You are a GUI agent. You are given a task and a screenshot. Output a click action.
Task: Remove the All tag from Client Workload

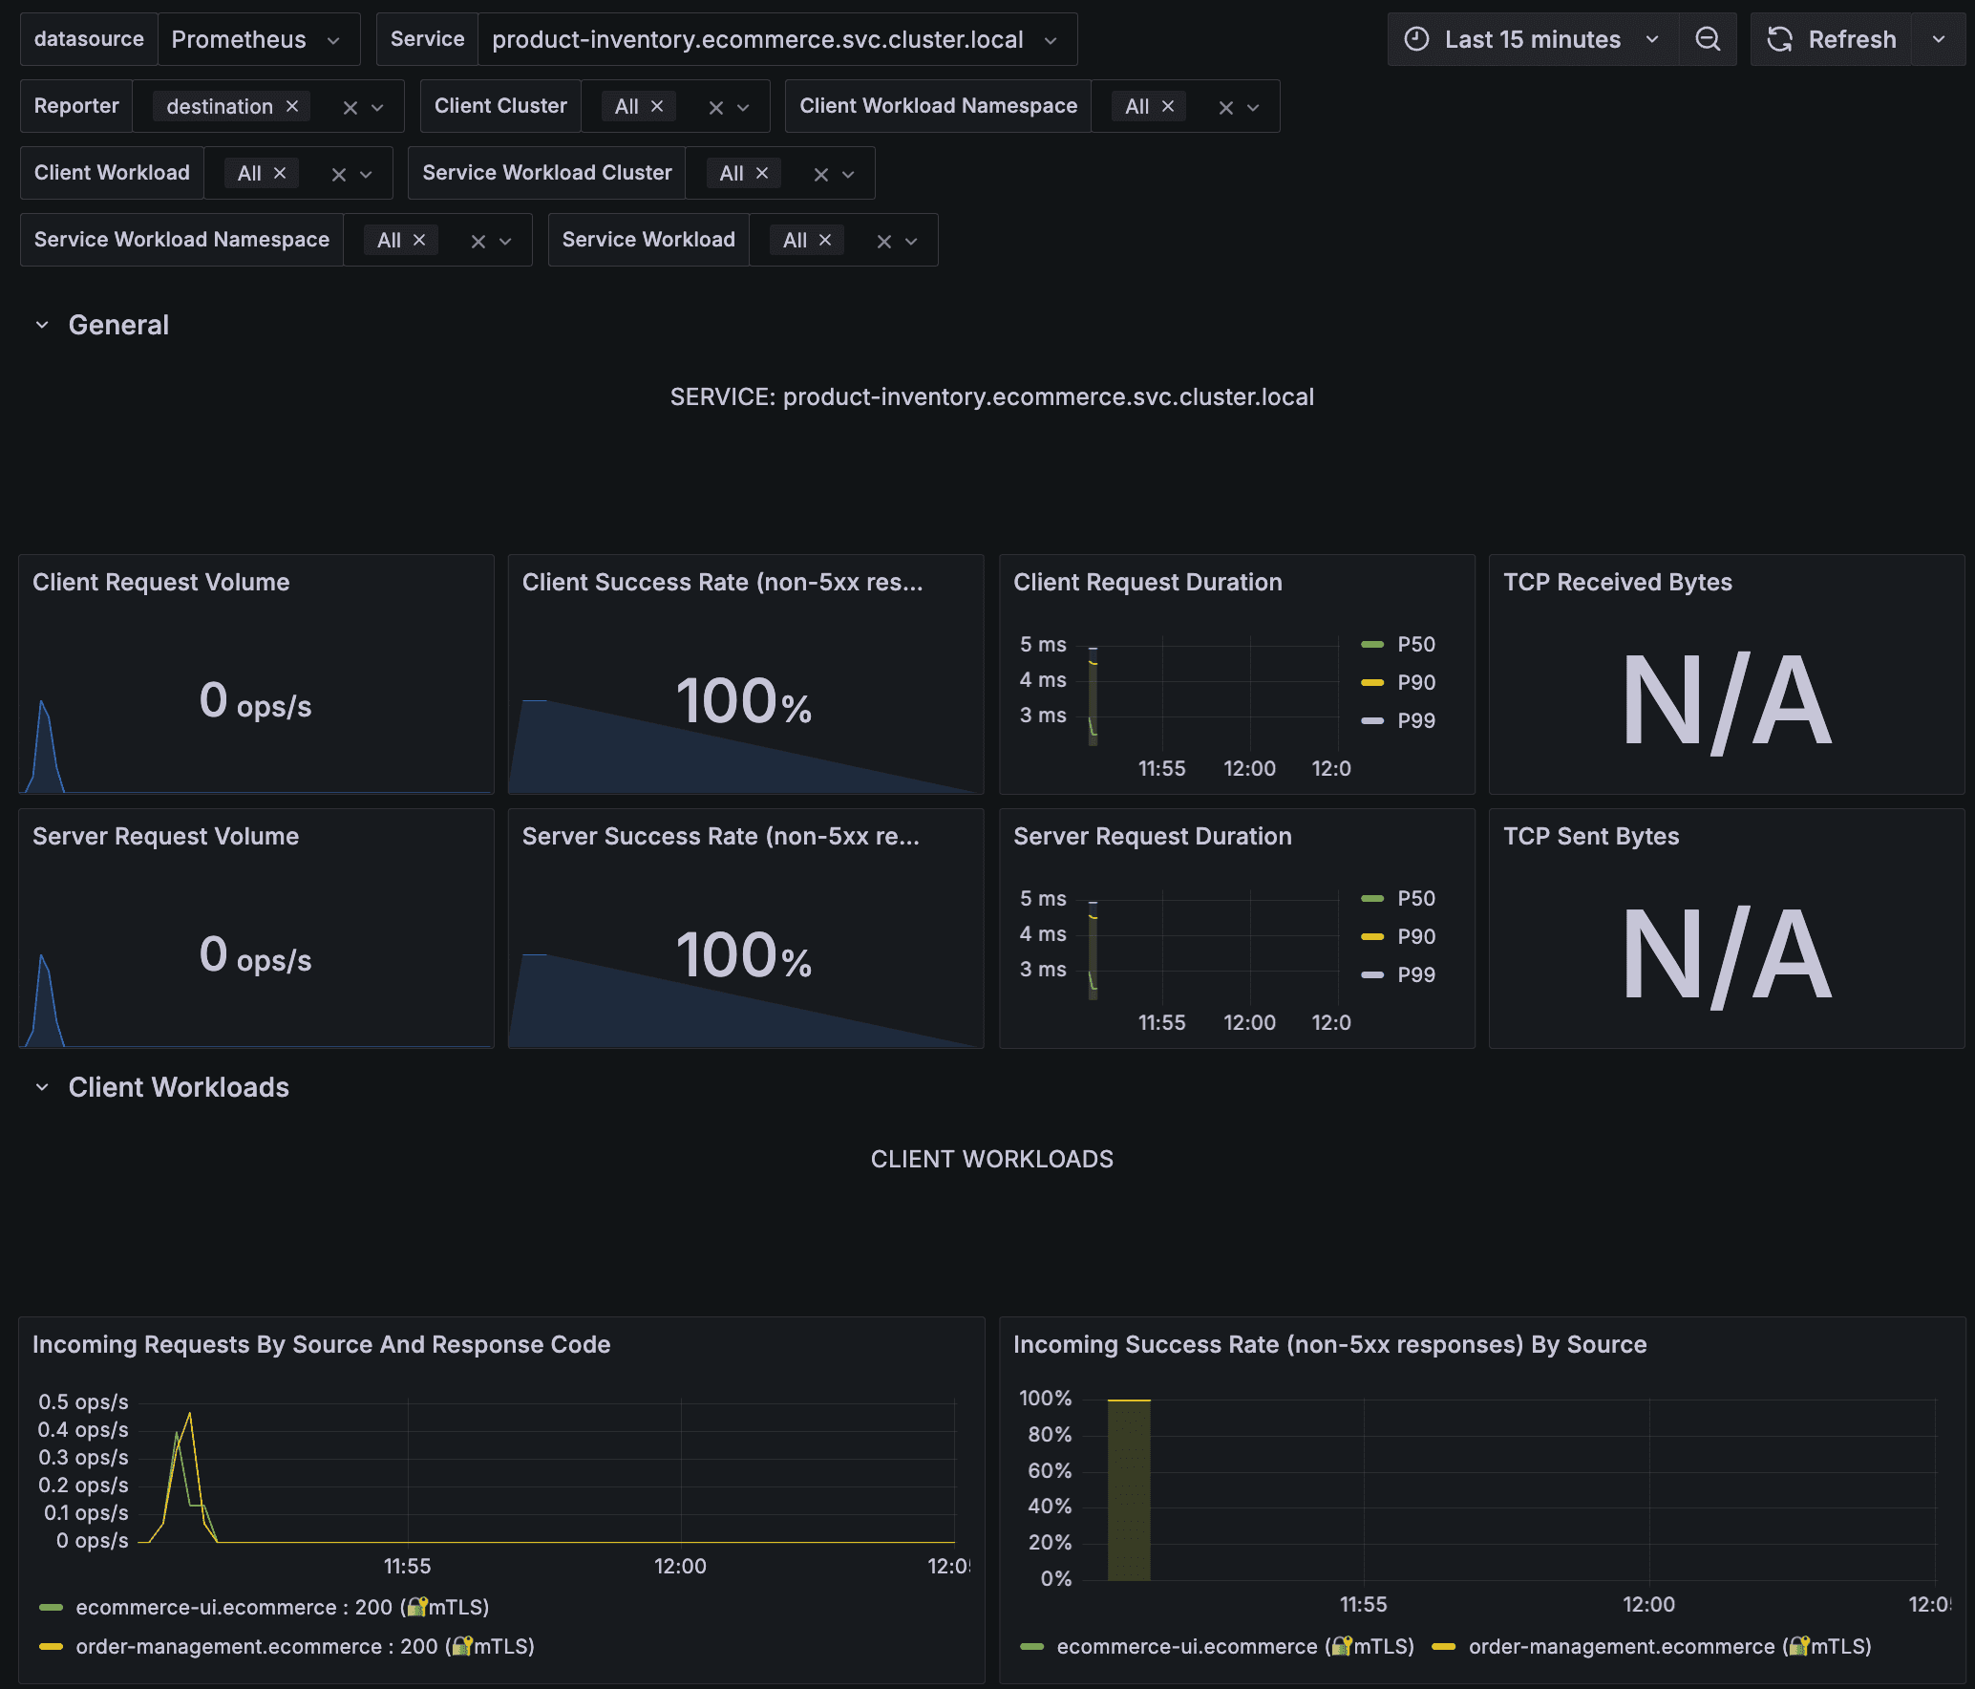tap(280, 173)
